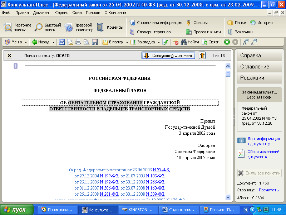Viewport: 286px width, 215px height.
Task: Expand the В папку dropdown arrow
Action: (127, 42)
